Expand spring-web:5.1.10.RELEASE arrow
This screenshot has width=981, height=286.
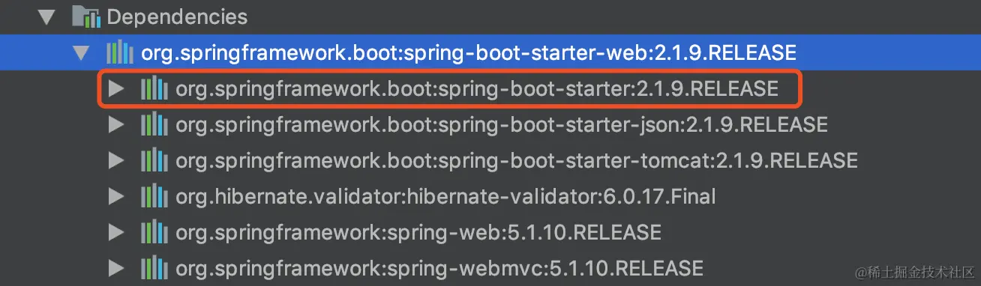click(x=115, y=232)
